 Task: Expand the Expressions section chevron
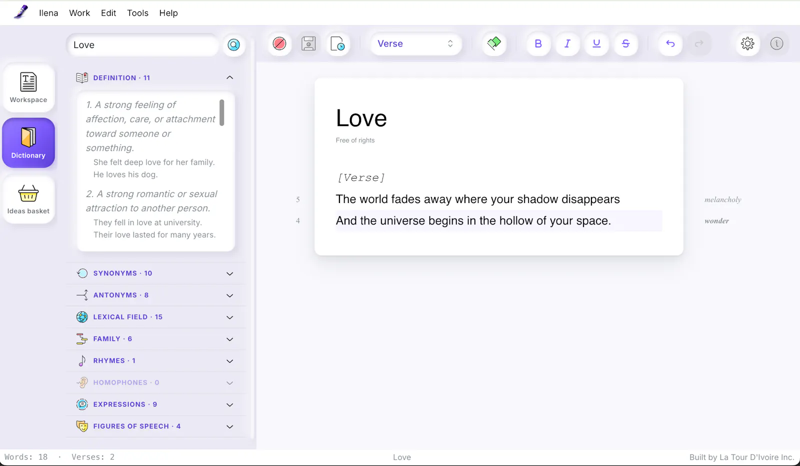coord(230,405)
